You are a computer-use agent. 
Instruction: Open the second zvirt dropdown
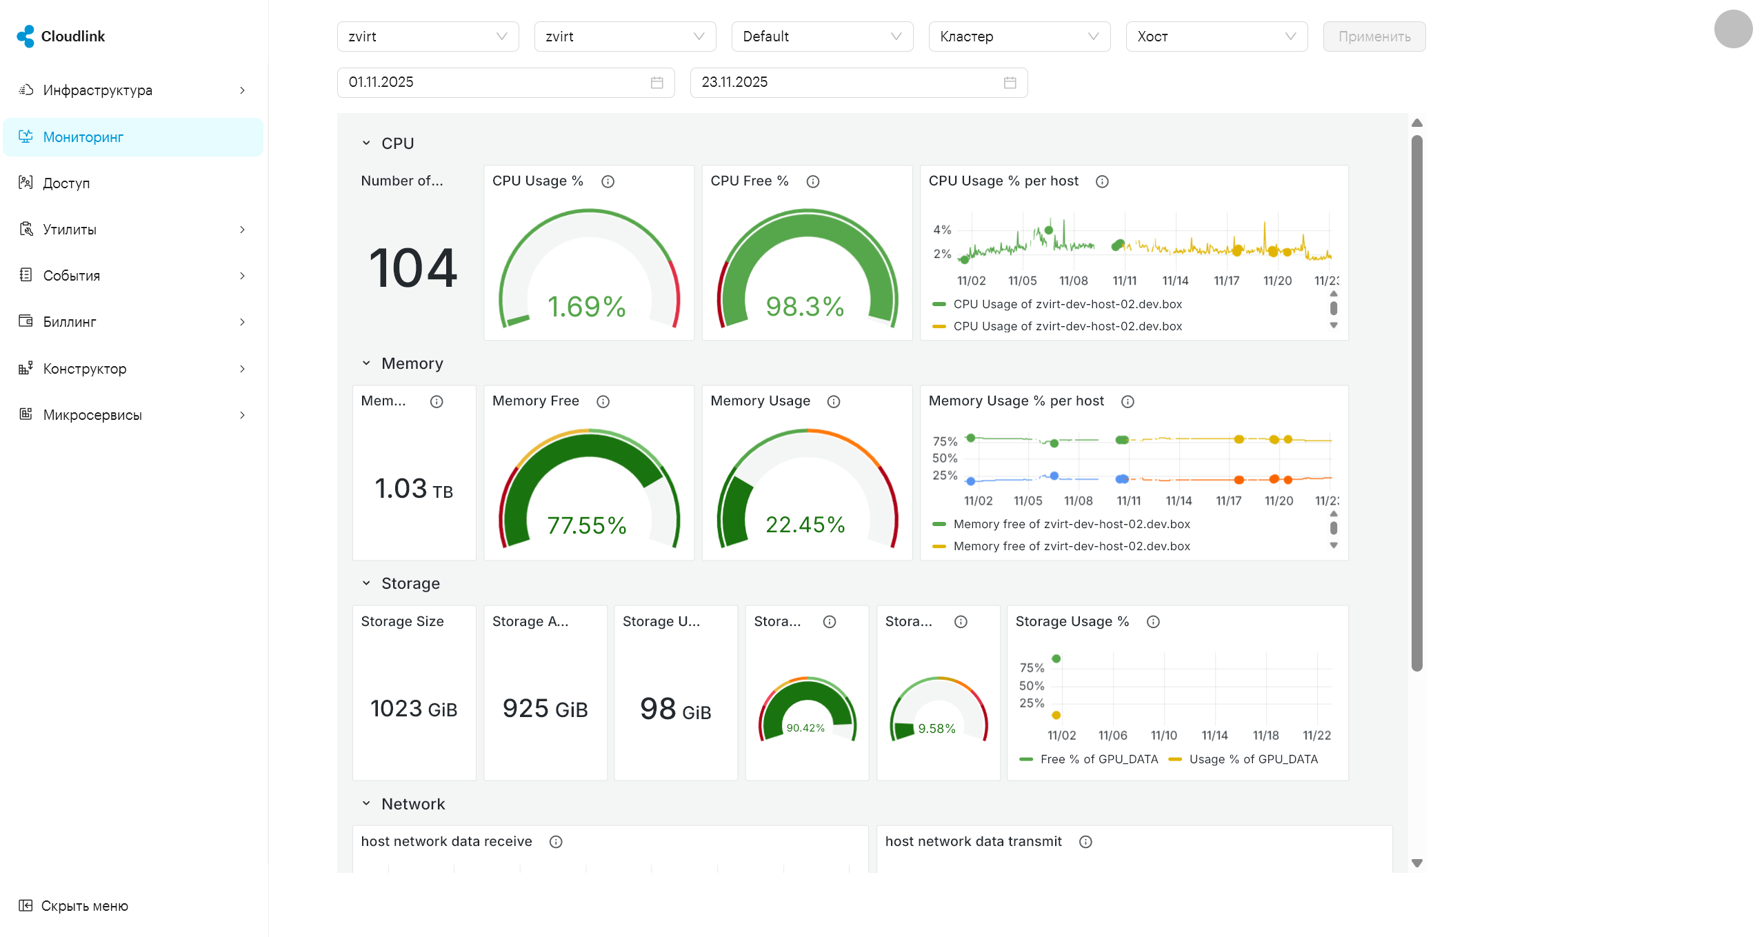coord(625,37)
